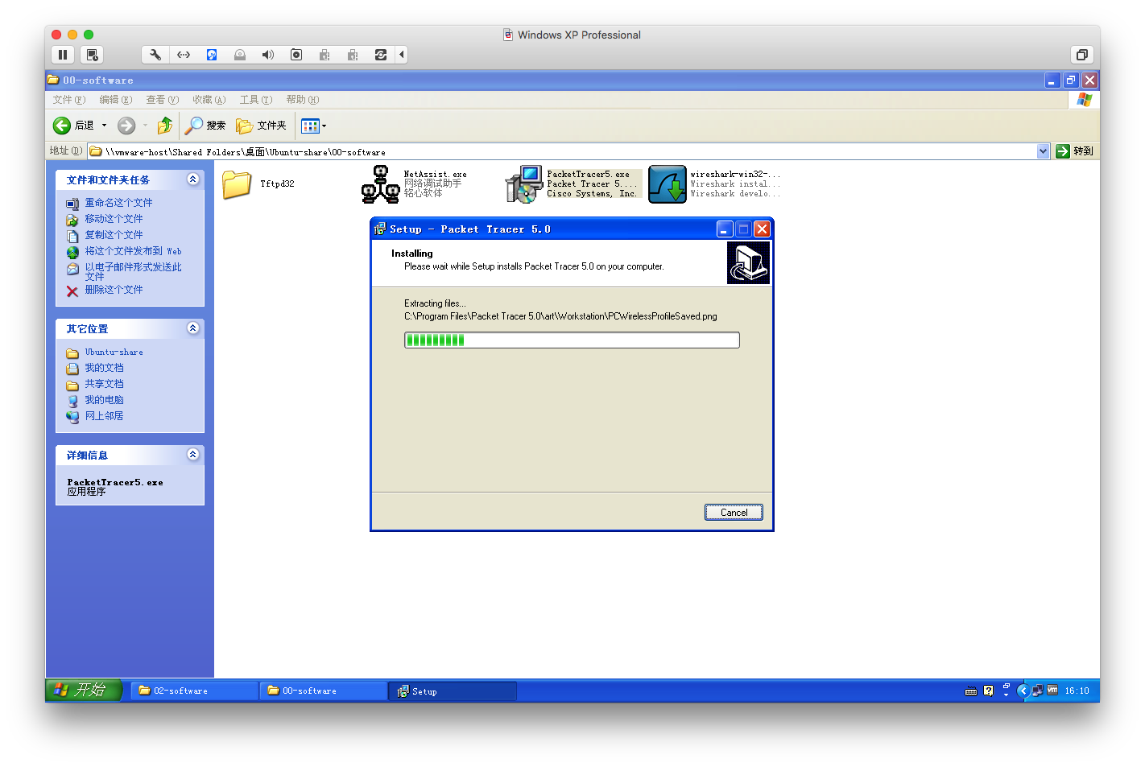Open the Wireshark installer icon

[x=668, y=184]
